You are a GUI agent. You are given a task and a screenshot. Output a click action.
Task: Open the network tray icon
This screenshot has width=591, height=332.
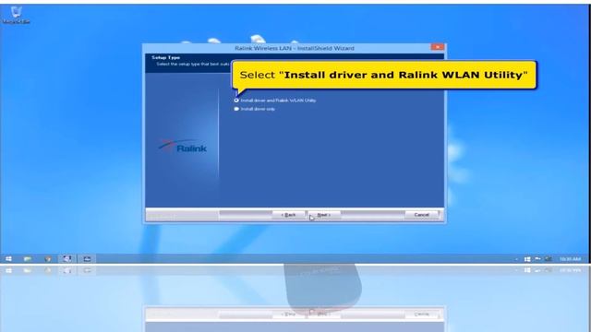click(549, 259)
